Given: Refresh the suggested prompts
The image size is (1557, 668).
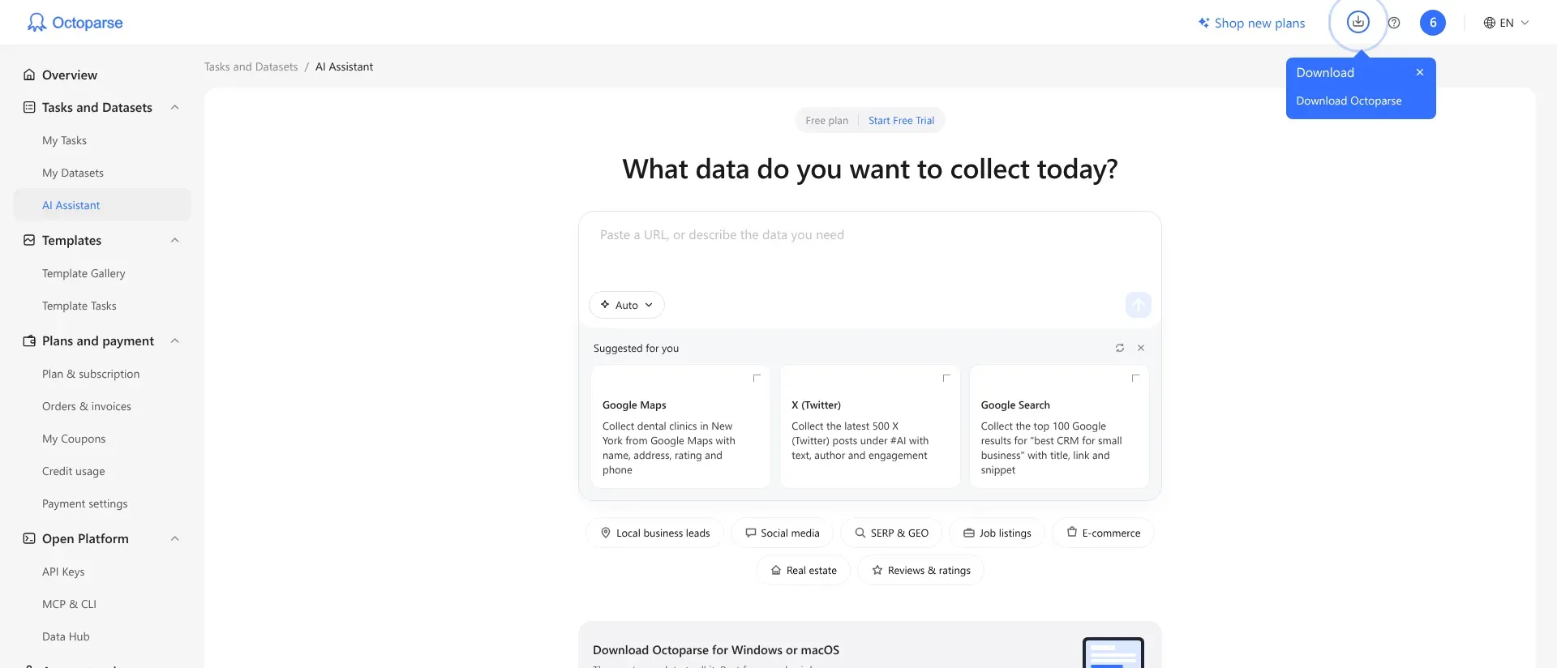Looking at the screenshot, I should click(1120, 348).
